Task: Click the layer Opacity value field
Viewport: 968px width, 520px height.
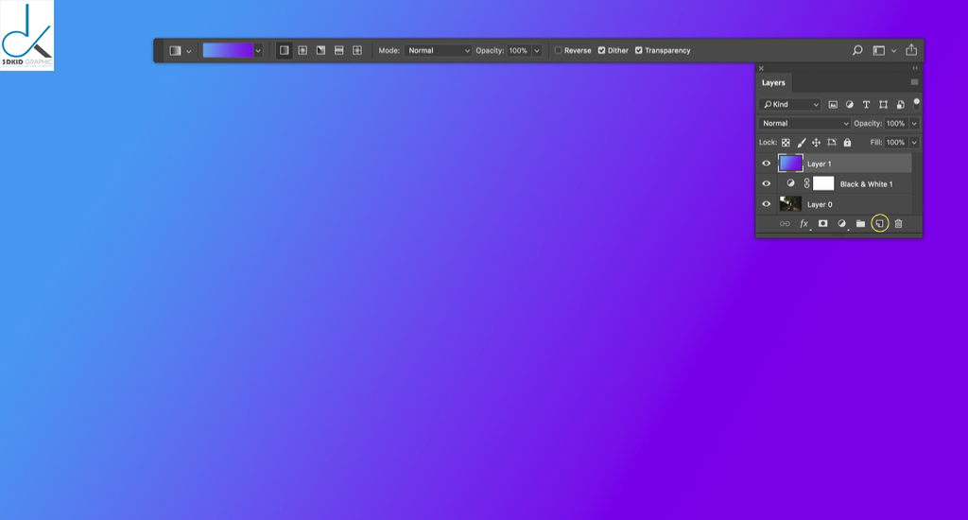Action: (x=896, y=124)
